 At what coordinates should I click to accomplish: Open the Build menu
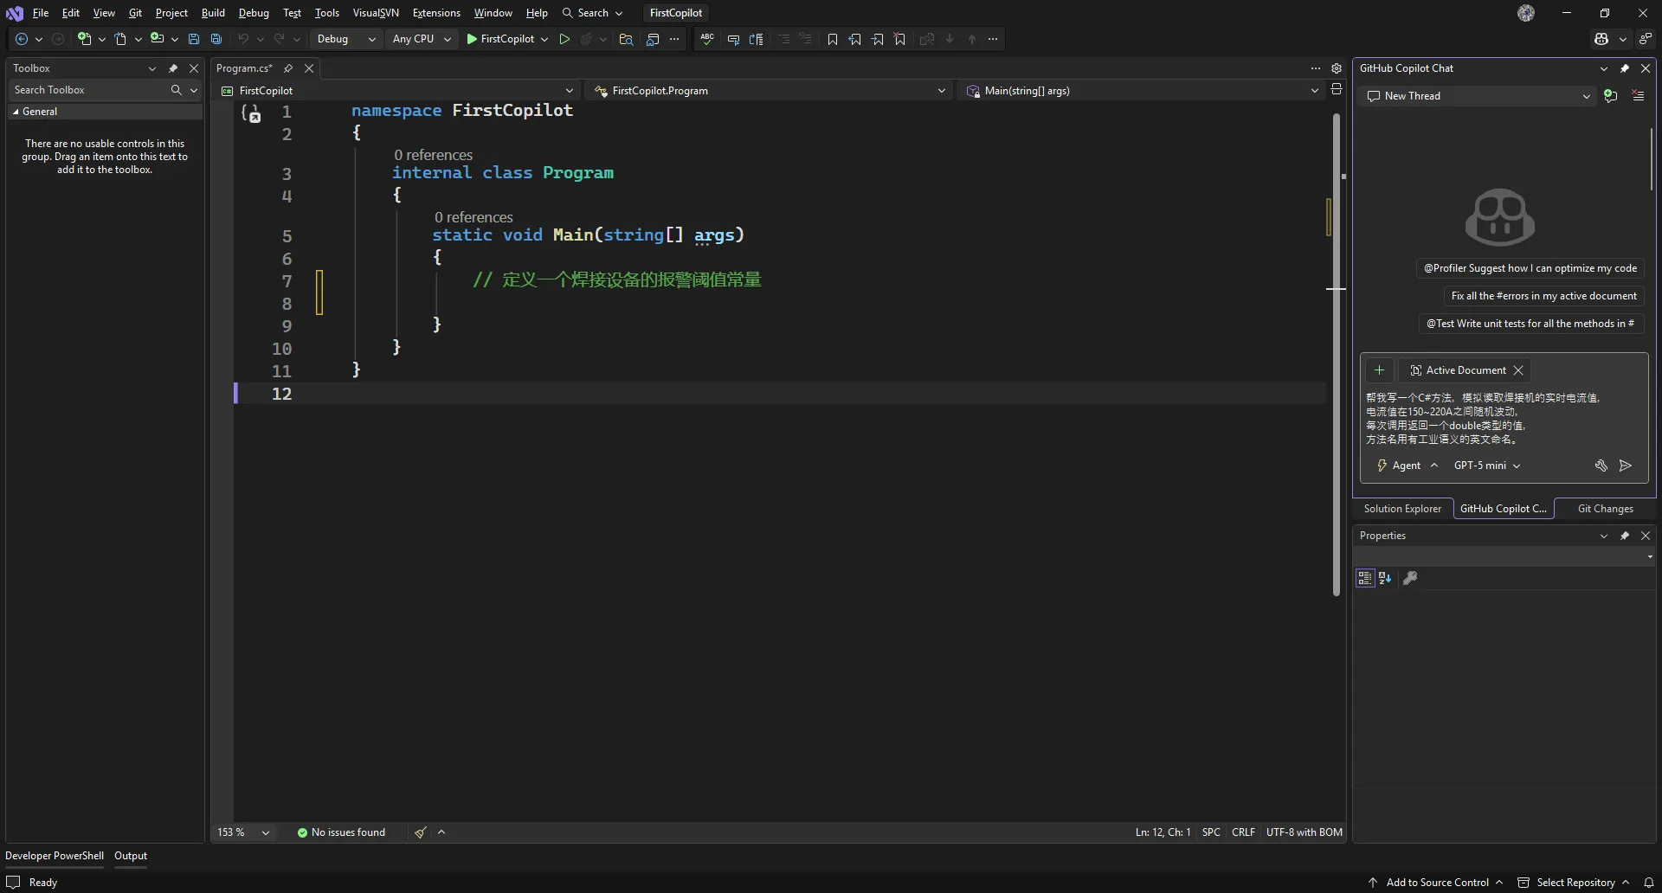coord(213,13)
